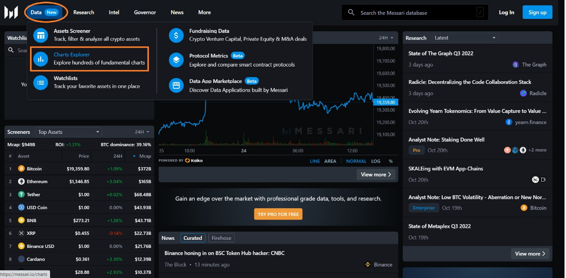566x278 pixels.
Task: Open the chart 24H timeframe dropdown
Action: click(386, 38)
